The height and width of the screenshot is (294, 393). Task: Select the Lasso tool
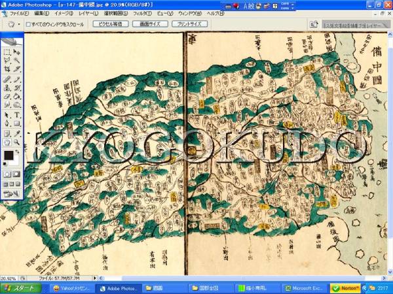(7, 60)
